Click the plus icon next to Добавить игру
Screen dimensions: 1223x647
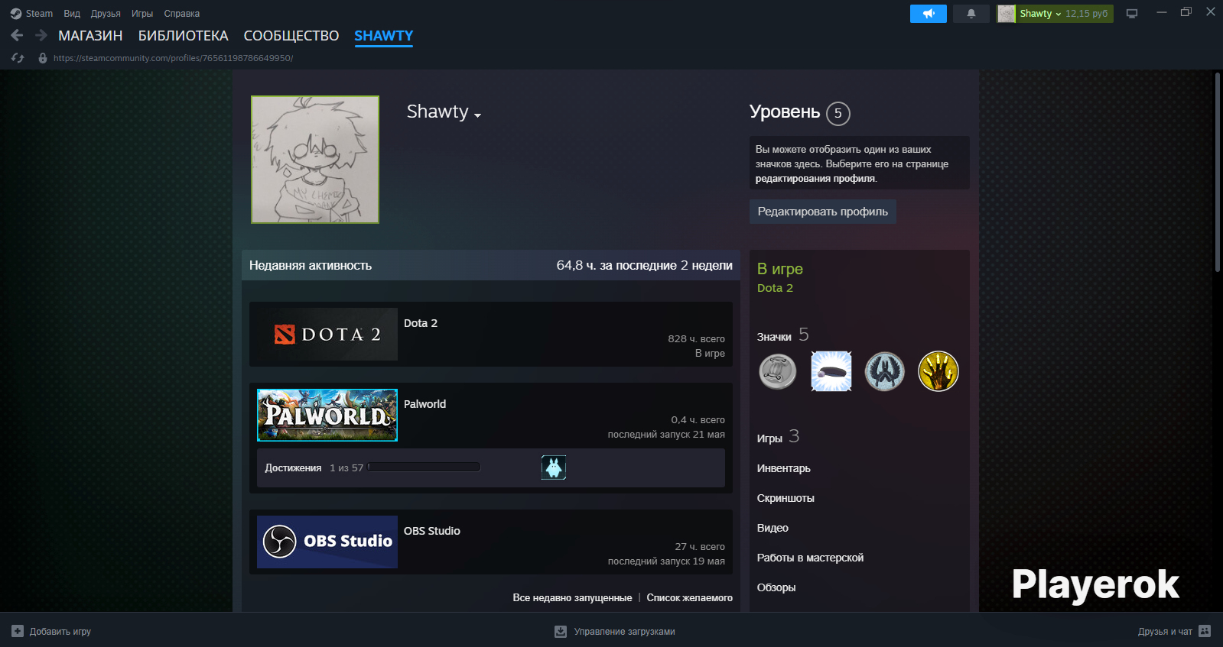18,631
